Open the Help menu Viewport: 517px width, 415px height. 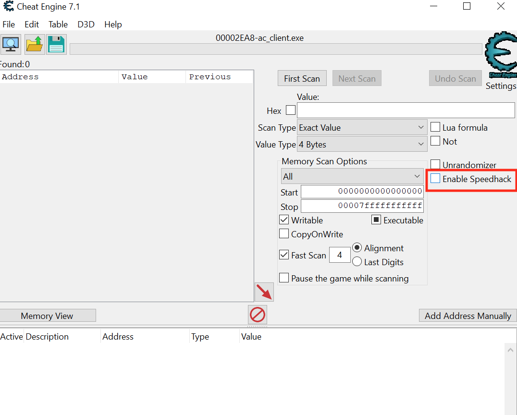(x=113, y=24)
